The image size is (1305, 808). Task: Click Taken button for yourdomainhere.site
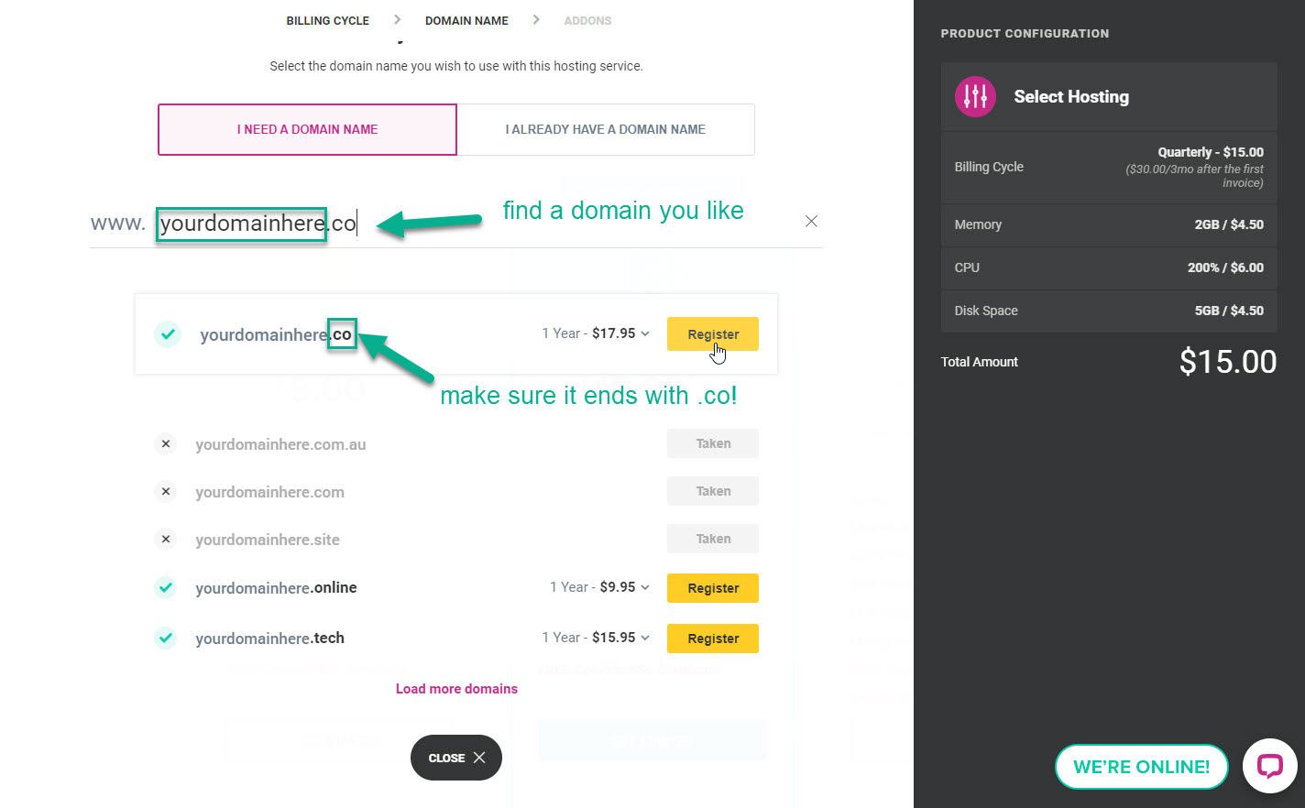point(713,539)
